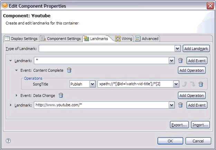Click Add Event for the youtube.com landmark

197,105
